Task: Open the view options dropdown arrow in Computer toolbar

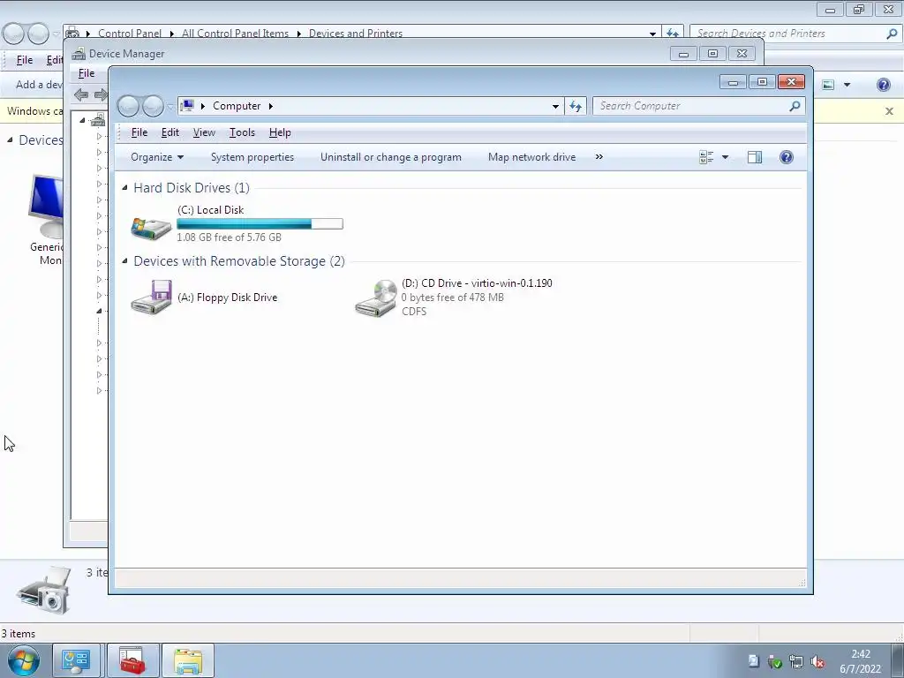Action: [726, 157]
